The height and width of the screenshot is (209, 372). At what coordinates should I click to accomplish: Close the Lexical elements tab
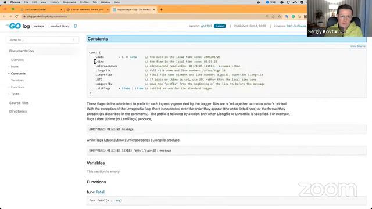108,9
